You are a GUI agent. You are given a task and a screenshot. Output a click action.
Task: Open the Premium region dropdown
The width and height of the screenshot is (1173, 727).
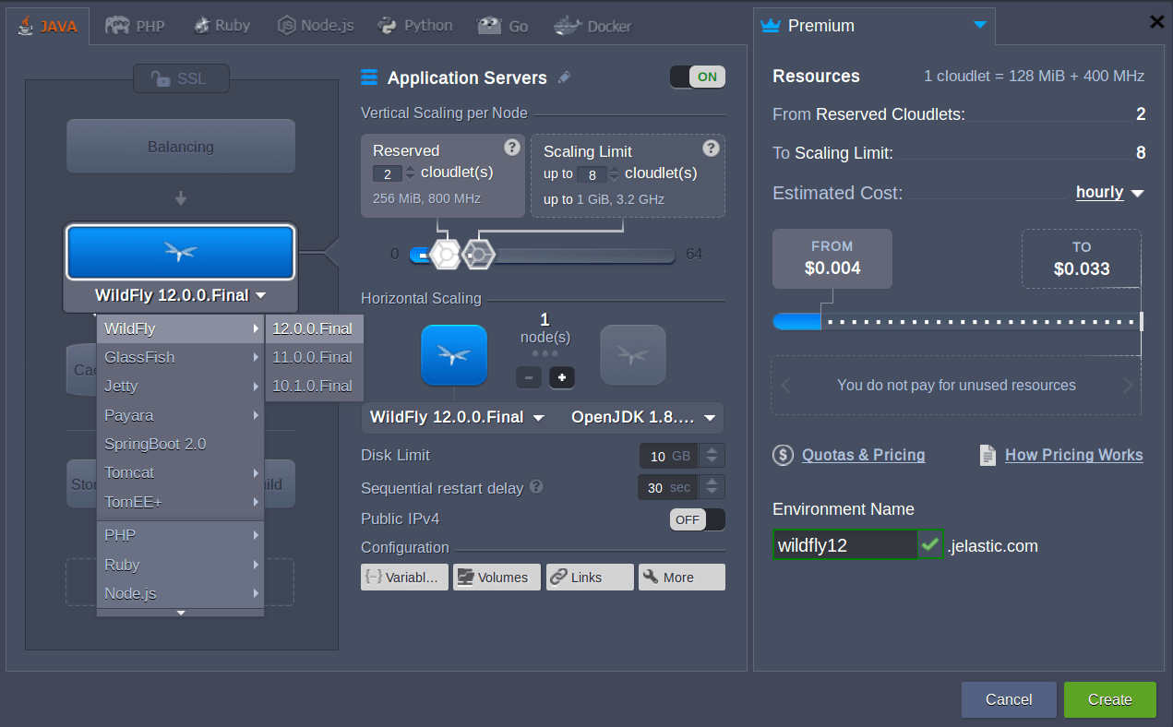874,26
